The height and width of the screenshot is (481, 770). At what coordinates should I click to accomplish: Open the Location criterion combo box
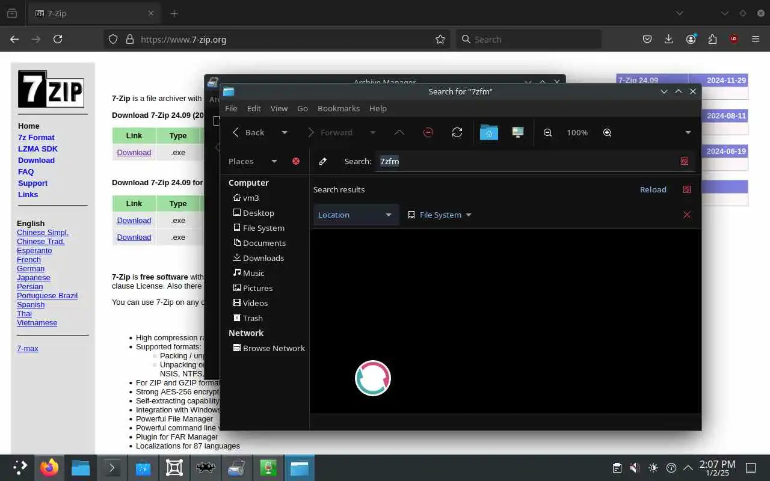point(356,215)
